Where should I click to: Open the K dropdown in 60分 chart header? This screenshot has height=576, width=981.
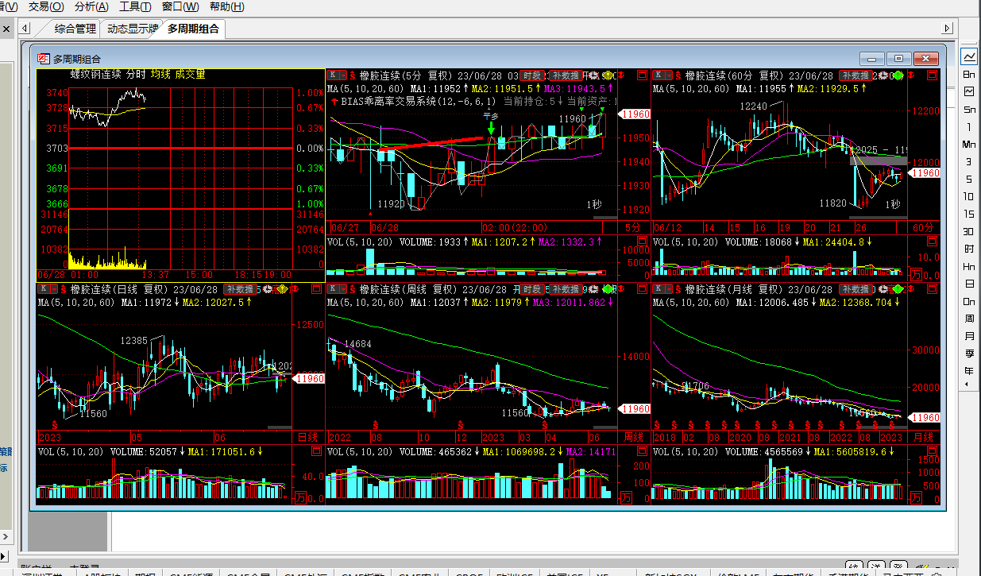click(x=662, y=75)
